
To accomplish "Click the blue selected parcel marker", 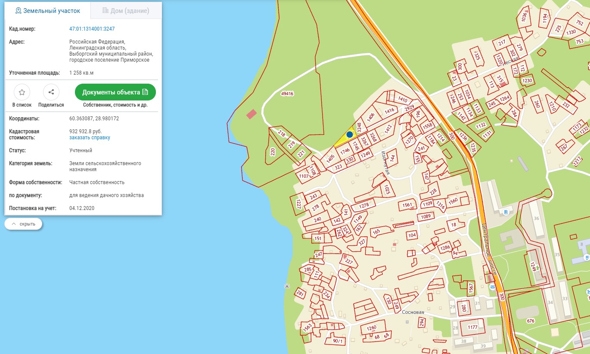I will pos(350,135).
